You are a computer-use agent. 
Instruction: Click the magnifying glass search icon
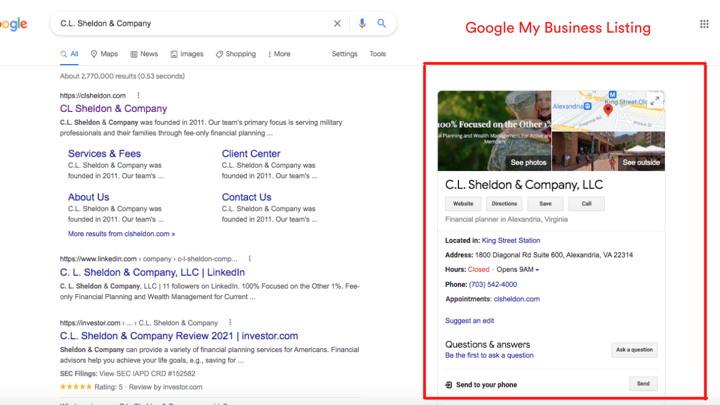pos(382,24)
